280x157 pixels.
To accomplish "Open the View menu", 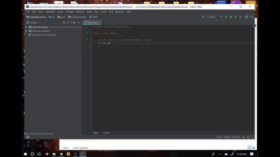I will [x=41, y=12].
